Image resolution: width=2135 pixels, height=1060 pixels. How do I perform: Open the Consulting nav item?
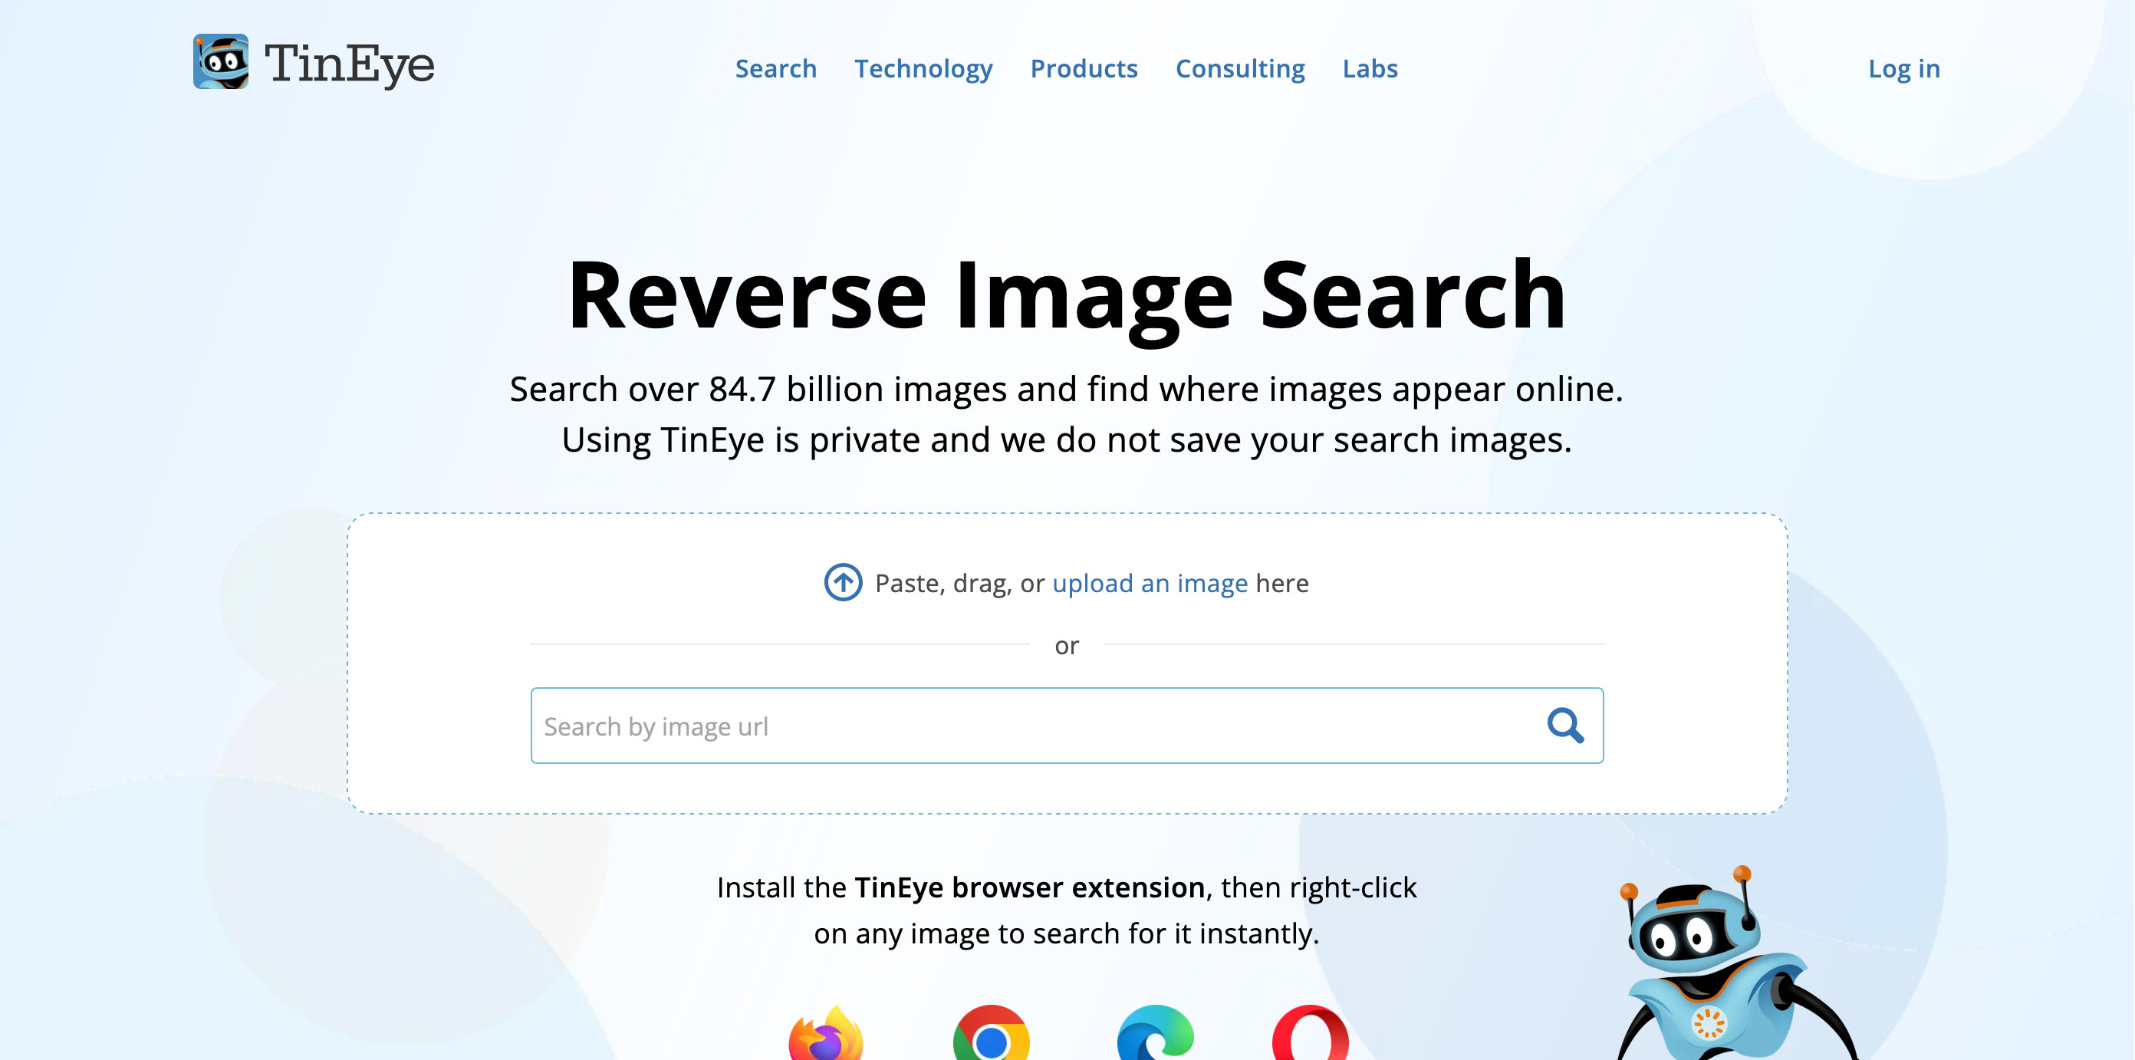[x=1240, y=69]
